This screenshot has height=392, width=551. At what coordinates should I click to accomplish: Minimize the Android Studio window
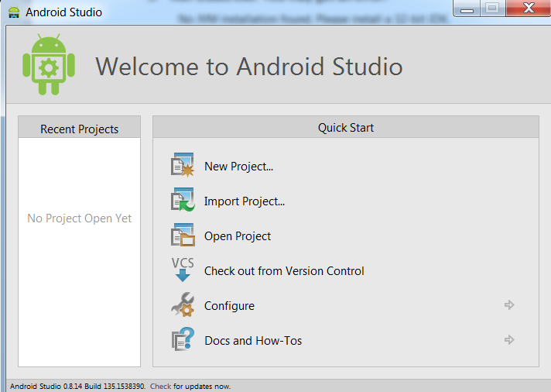467,9
